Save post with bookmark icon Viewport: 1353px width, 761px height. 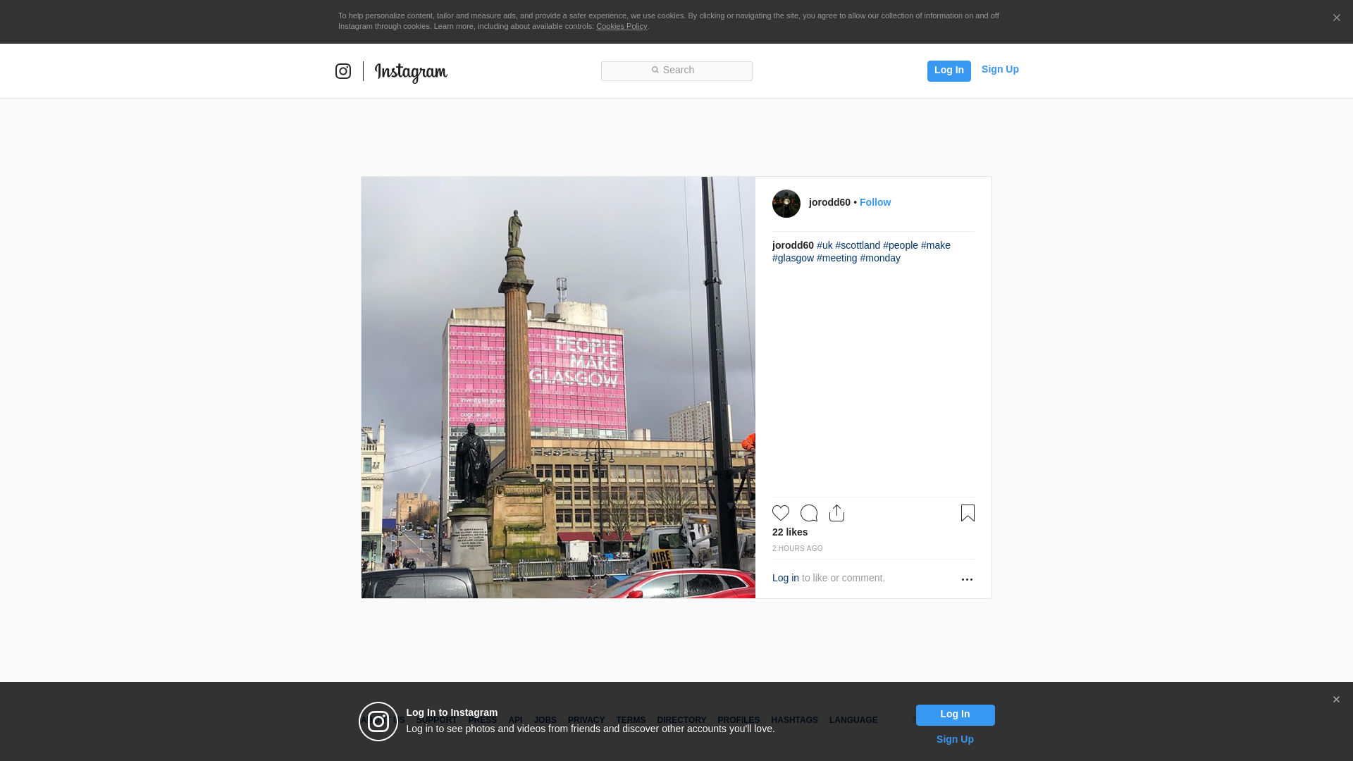pyautogui.click(x=968, y=513)
